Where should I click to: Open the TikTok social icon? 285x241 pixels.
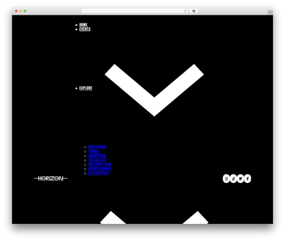(x=233, y=178)
